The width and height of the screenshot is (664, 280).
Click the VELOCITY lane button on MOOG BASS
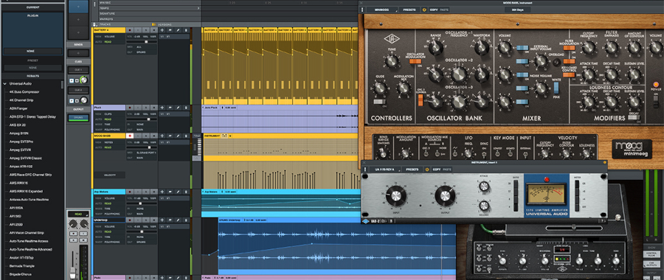109,175
